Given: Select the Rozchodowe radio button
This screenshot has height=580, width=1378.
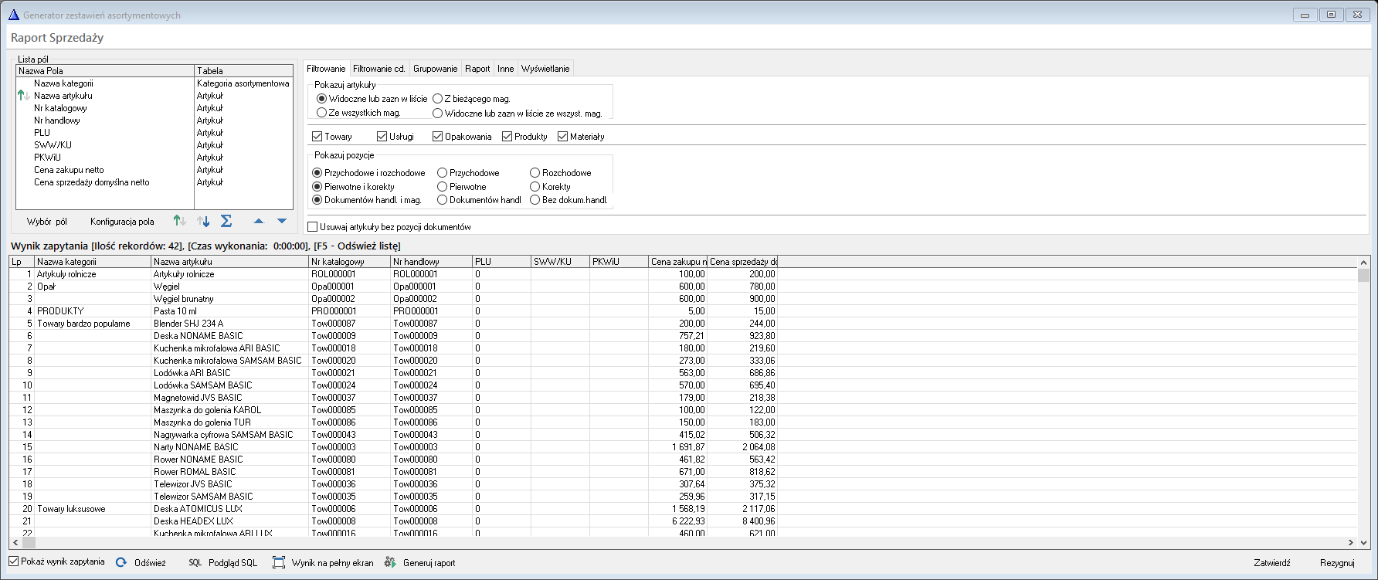Looking at the screenshot, I should [535, 173].
